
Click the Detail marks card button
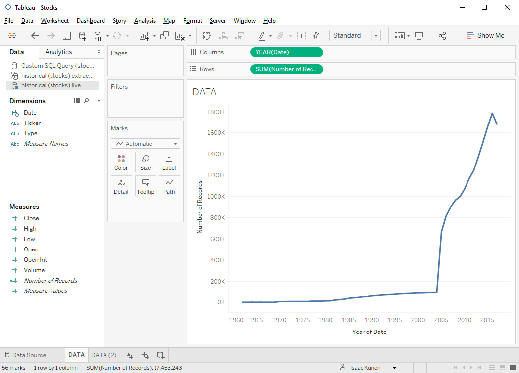pos(121,186)
